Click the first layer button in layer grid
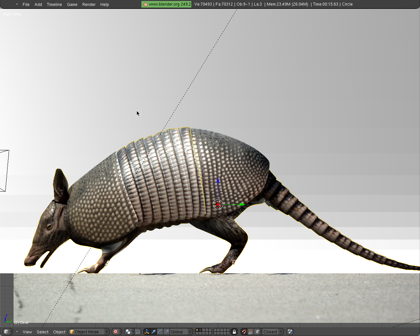 click(197, 330)
